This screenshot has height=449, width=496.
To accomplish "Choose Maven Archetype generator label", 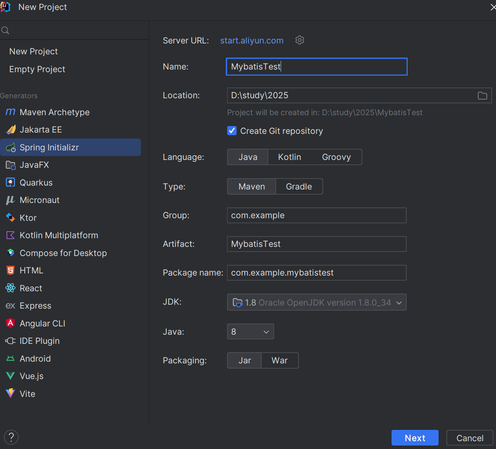I will [x=54, y=112].
